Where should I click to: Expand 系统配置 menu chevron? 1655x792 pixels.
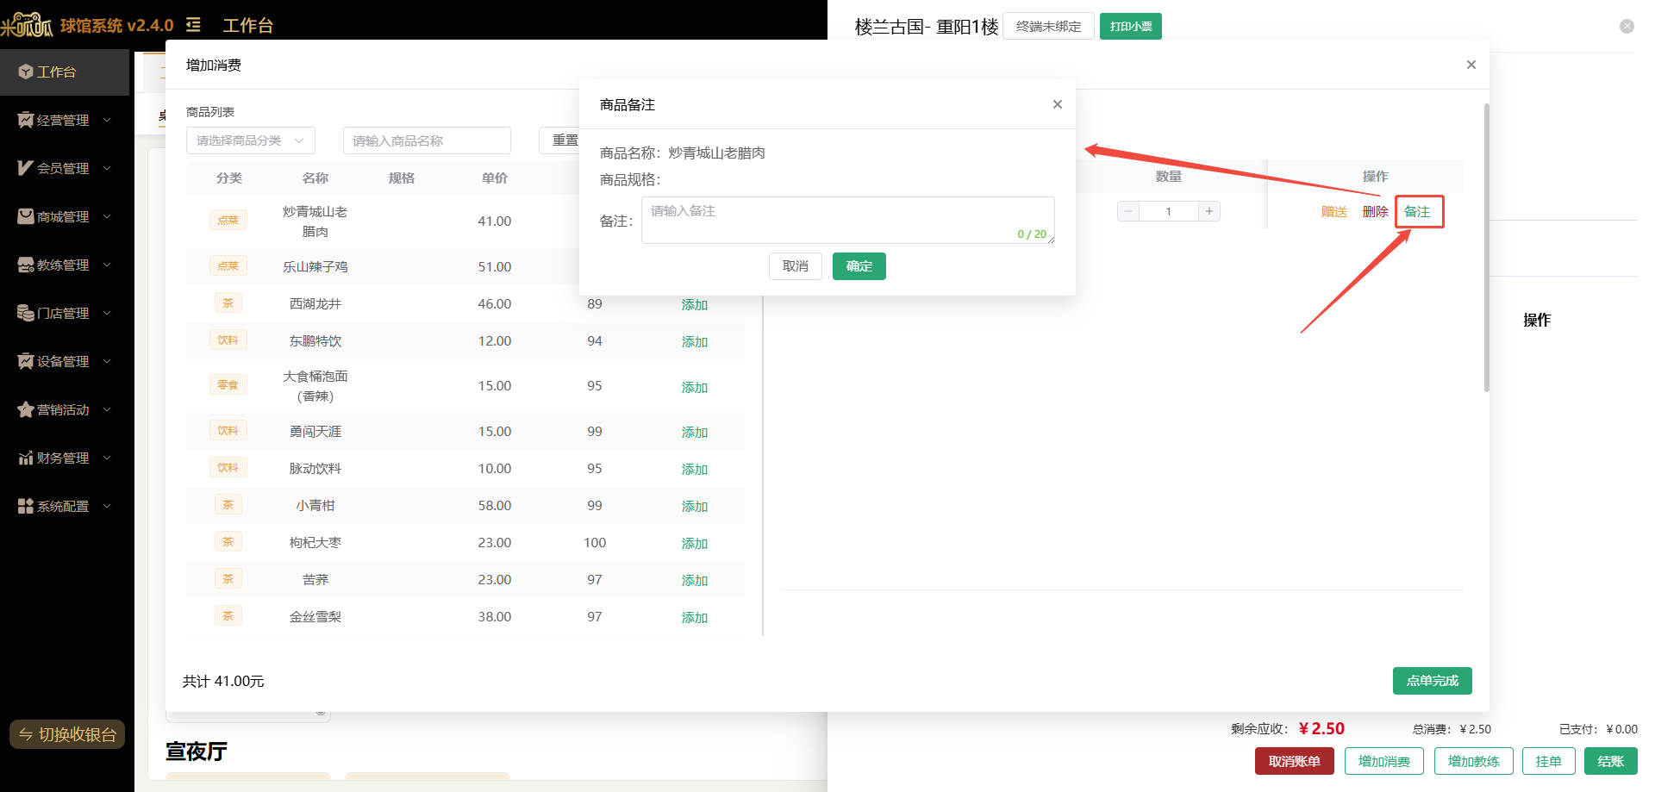(107, 506)
